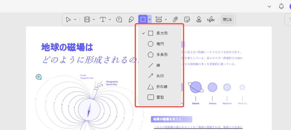Choose 長方形 from shape menu
The image size is (291, 130).
click(x=160, y=33)
